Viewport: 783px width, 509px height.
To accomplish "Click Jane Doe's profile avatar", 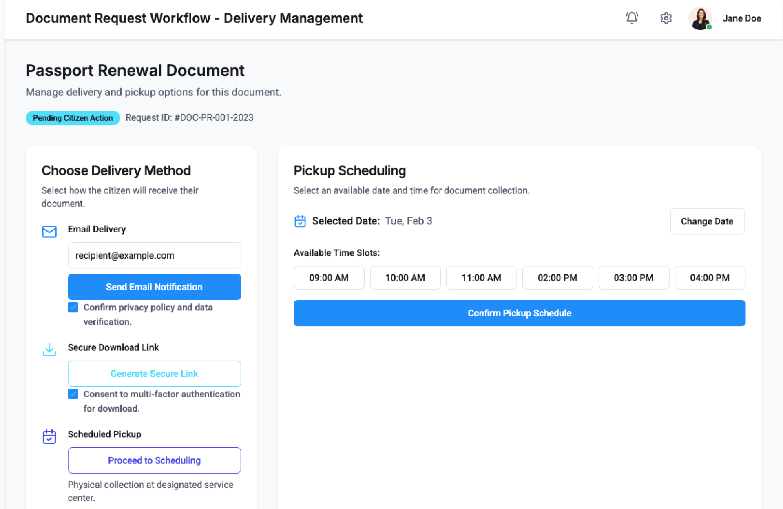I will [x=700, y=18].
